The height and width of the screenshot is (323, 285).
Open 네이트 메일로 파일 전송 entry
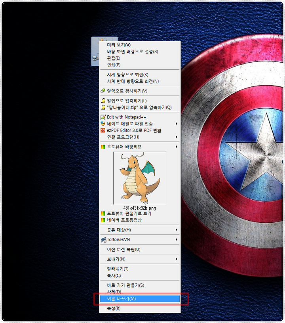coord(140,124)
